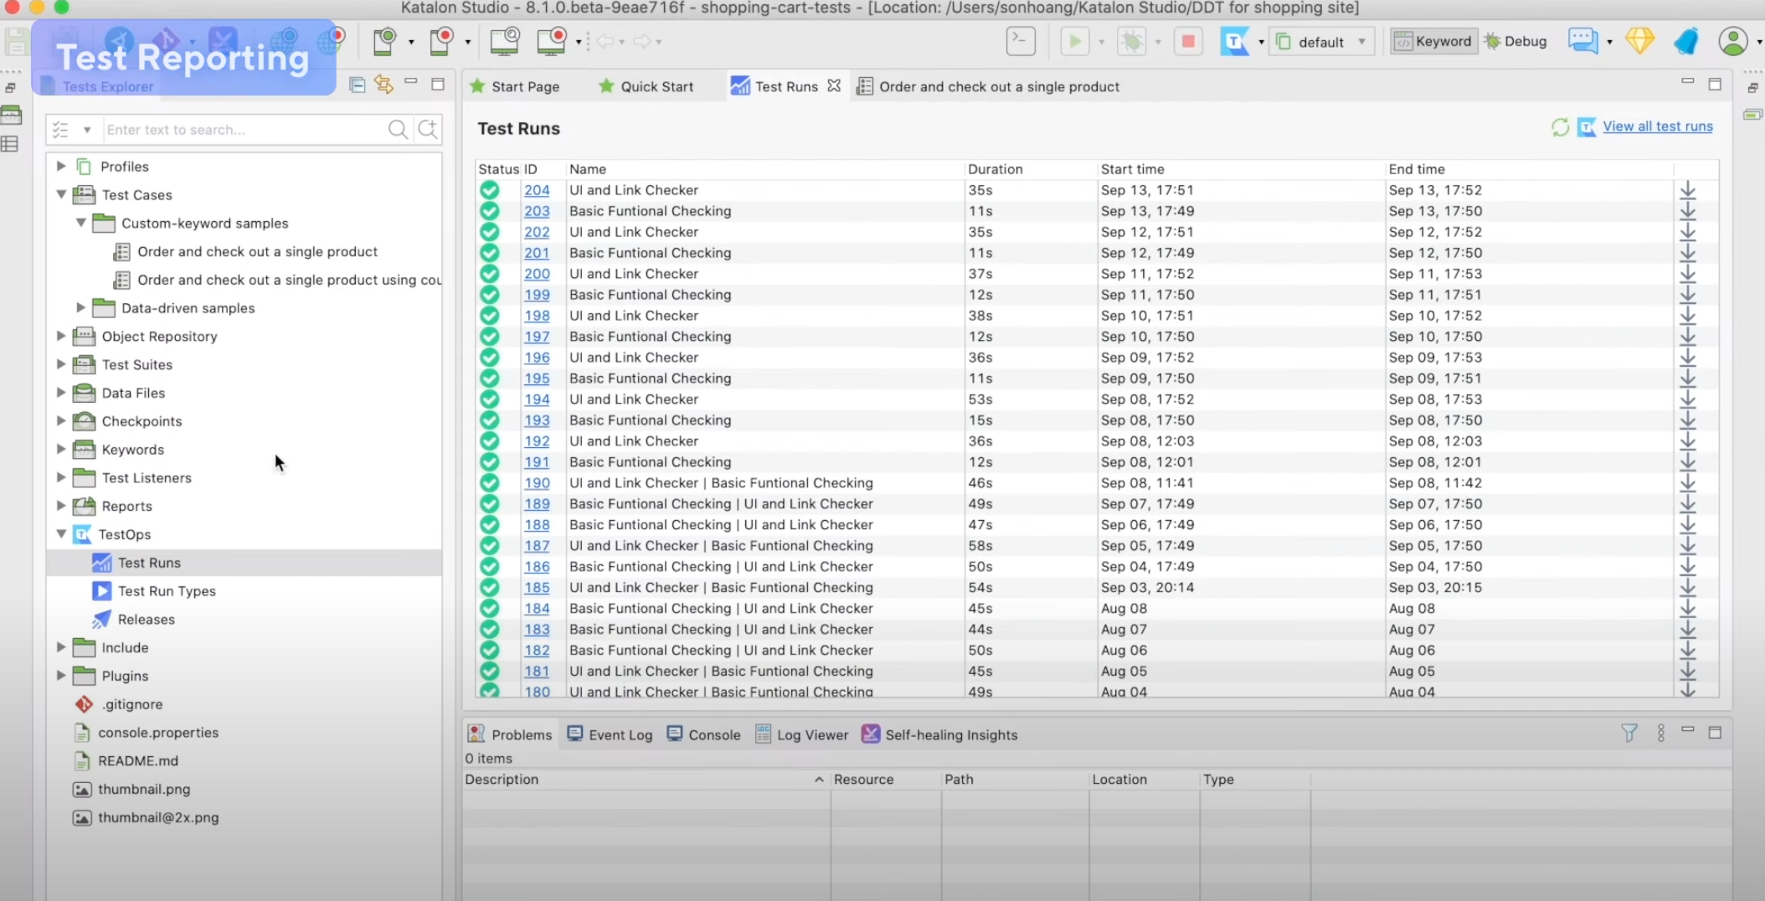Screen dimensions: 1765x901
Task: Open Problems panel vertical dots menu
Action: pos(1661,734)
